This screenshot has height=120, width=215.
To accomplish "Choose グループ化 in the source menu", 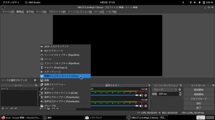I will pyautogui.click(x=66, y=106).
